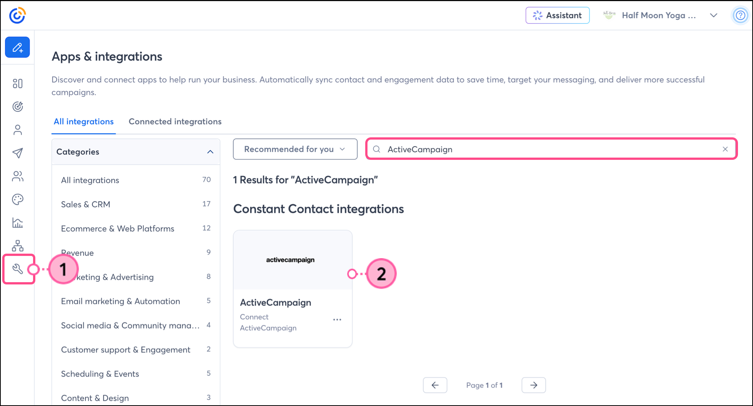Open the audience group icon in sidebar
The width and height of the screenshot is (753, 406).
point(18,176)
